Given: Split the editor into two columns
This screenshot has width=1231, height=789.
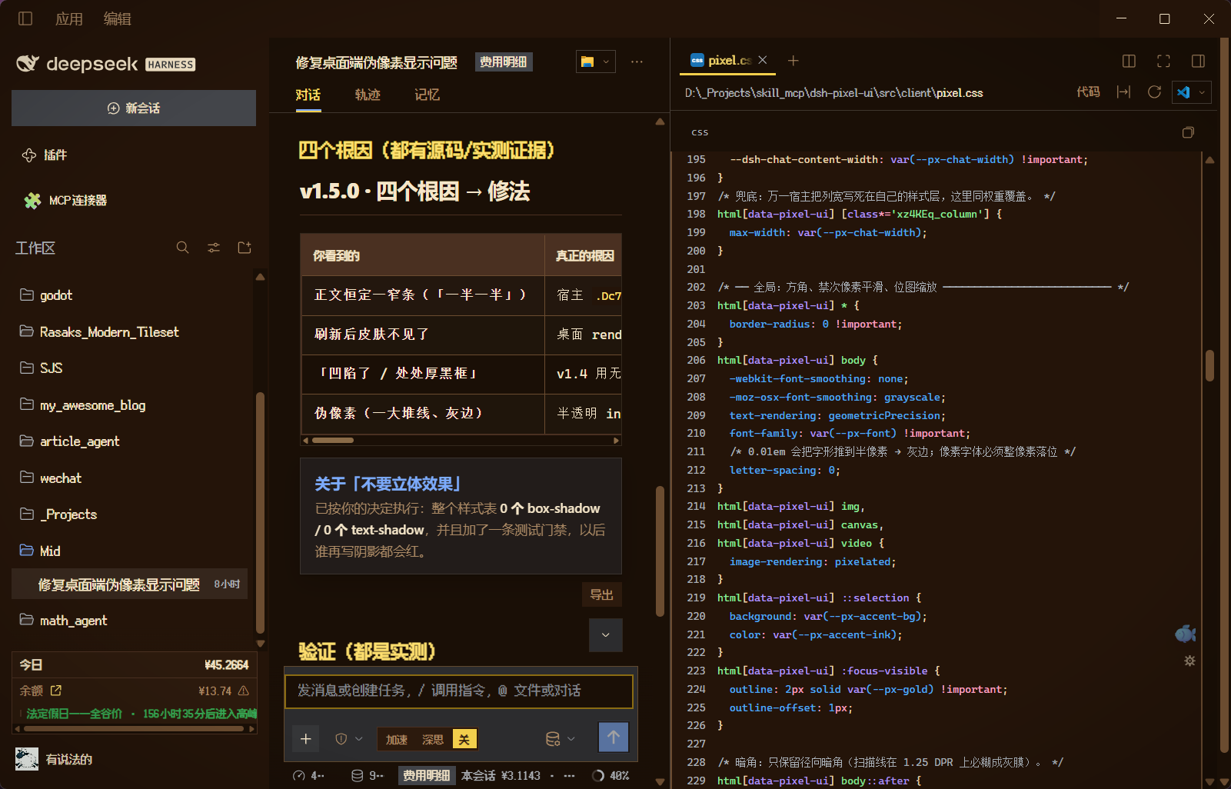Looking at the screenshot, I should point(1129,61).
